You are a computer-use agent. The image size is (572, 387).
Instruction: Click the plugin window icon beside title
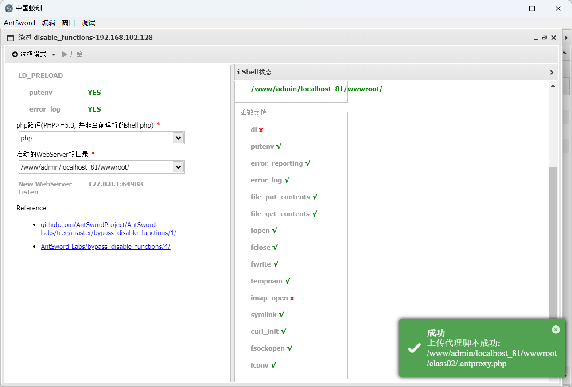tap(11, 38)
